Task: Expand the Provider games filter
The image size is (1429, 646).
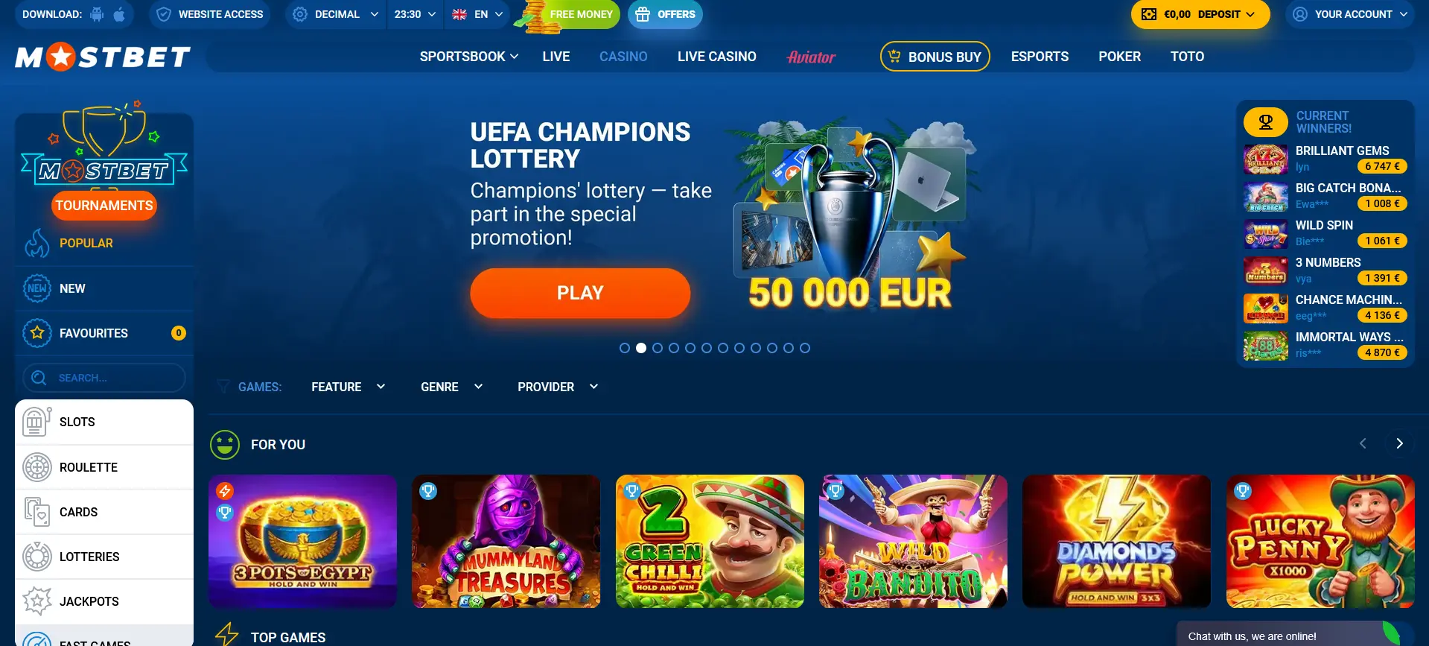Action: tap(558, 387)
